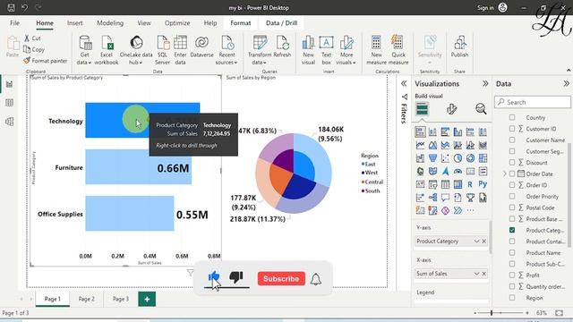The width and height of the screenshot is (573, 322).
Task: Create a New measure
Action: pyautogui.click(x=376, y=50)
